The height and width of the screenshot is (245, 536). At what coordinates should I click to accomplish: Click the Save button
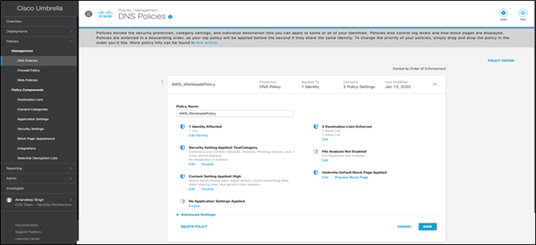pos(427,227)
